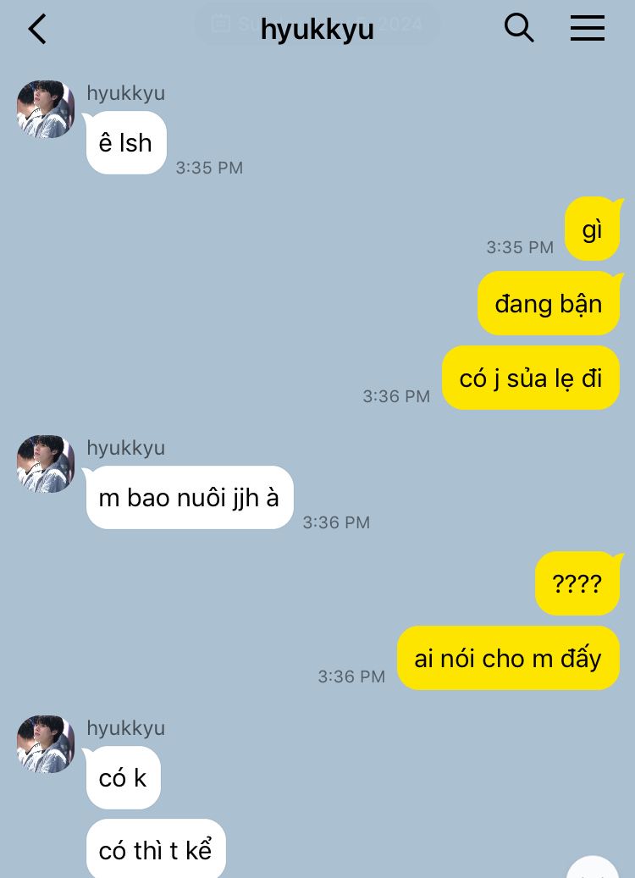
Task: Tap the scroll-to-bottom round button
Action: [x=594, y=867]
